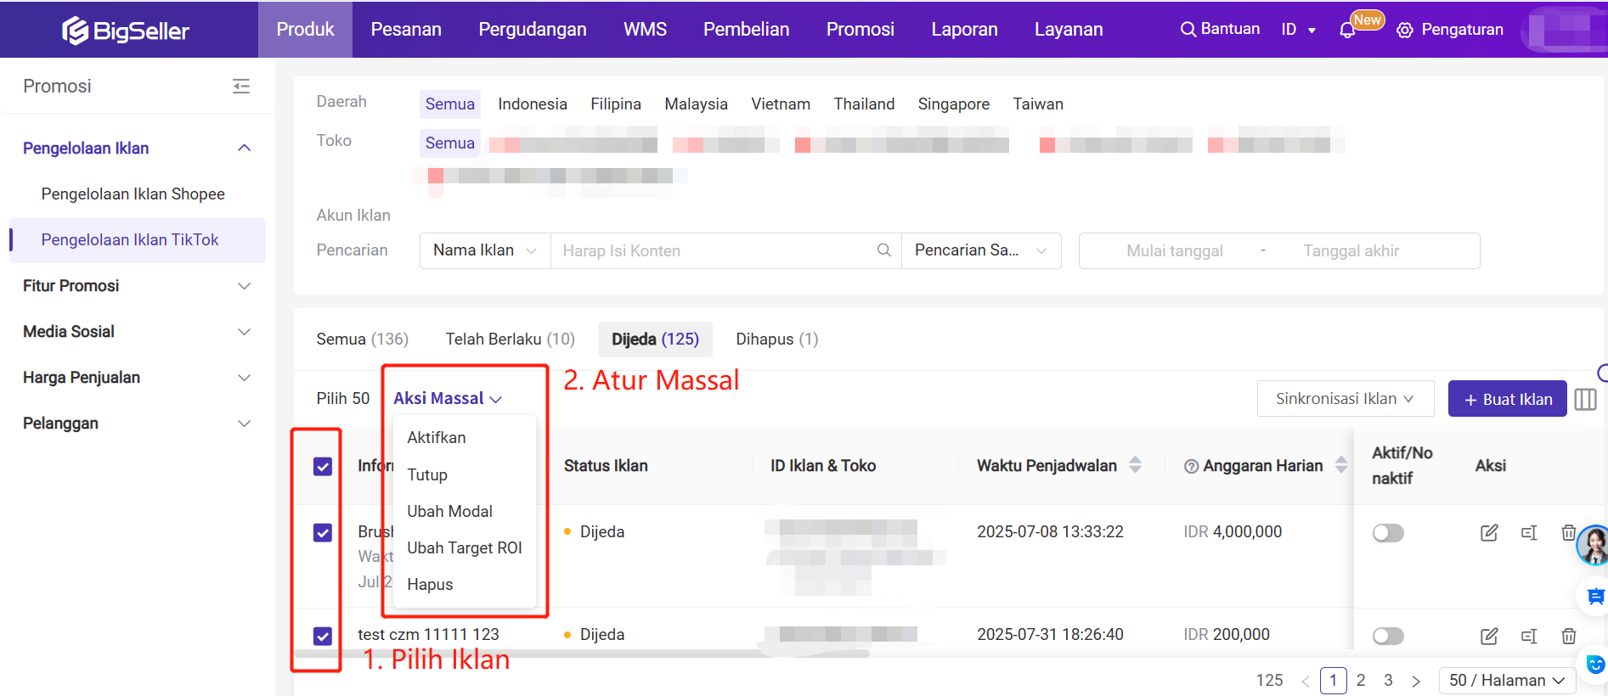
Task: Collapse the Promosi sidebar menu icon
Action: [241, 86]
